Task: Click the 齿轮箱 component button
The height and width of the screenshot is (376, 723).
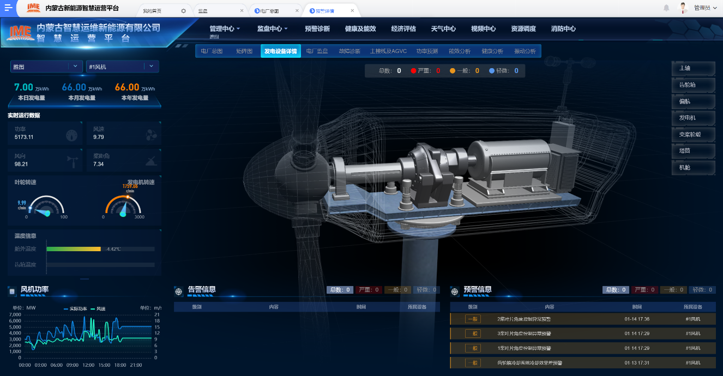Action: coord(693,85)
